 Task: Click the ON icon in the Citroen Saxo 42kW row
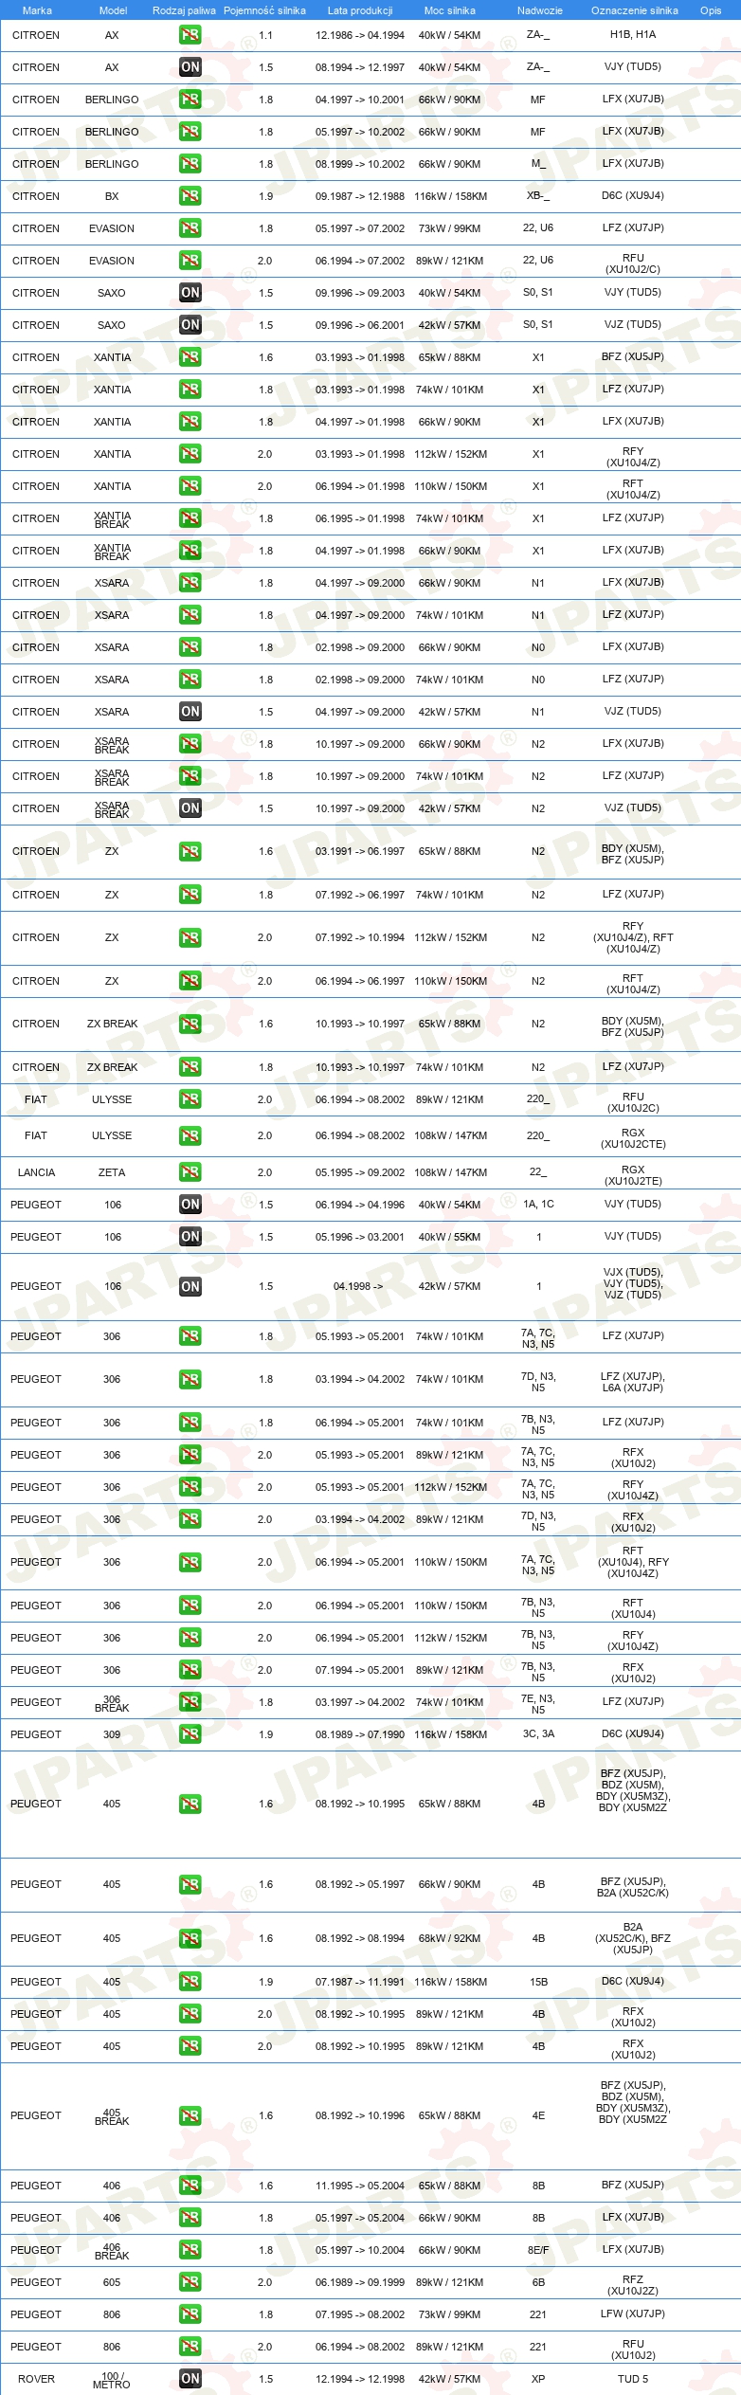point(190,325)
